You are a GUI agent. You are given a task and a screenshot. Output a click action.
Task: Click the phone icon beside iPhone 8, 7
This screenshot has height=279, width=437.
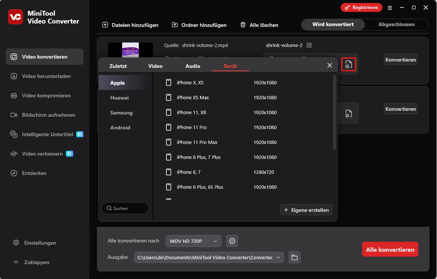169,172
